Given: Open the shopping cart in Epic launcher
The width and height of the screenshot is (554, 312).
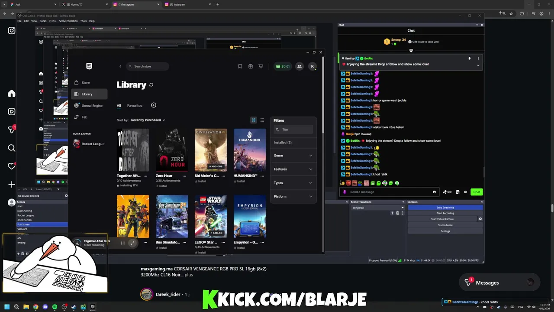Looking at the screenshot, I should click(261, 66).
